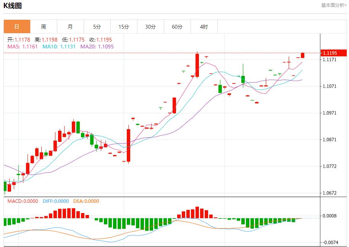Switch to the 周 weekly tab
The height and width of the screenshot is (247, 349).
[44, 27]
